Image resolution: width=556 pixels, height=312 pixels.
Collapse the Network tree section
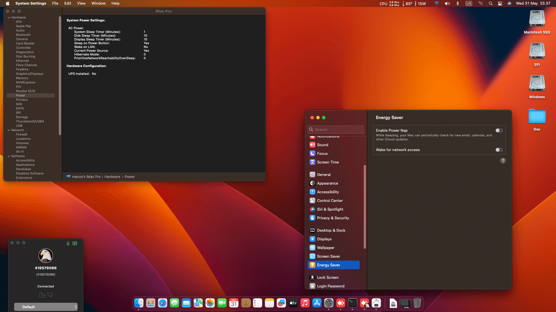point(9,130)
